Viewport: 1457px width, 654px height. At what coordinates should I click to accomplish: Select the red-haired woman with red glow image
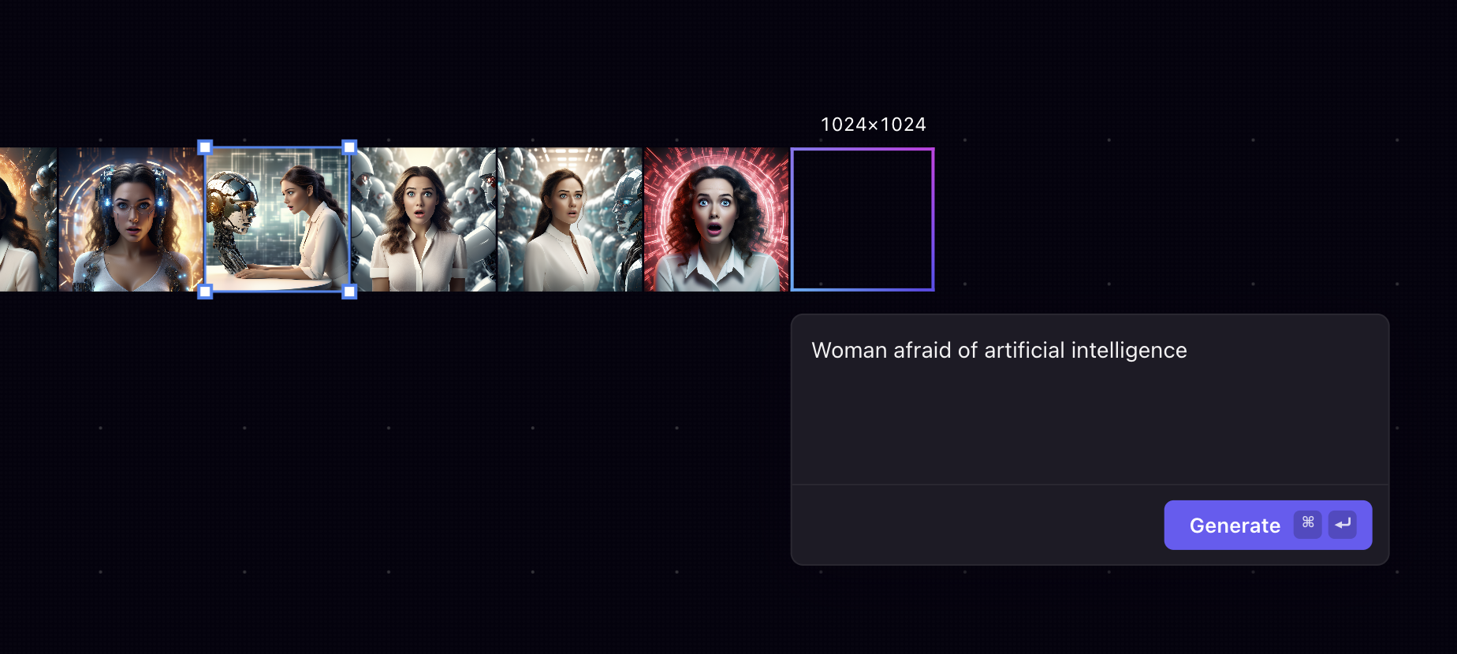[x=717, y=220]
